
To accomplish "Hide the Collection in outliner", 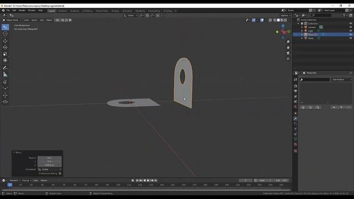I will click(x=350, y=23).
